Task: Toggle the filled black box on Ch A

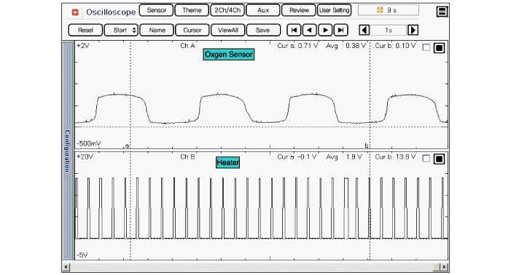Action: click(439, 48)
